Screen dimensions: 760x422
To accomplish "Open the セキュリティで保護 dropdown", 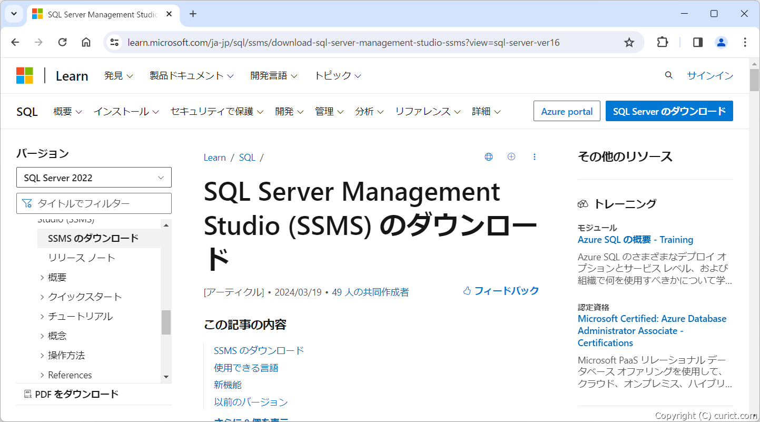I will 217,111.
